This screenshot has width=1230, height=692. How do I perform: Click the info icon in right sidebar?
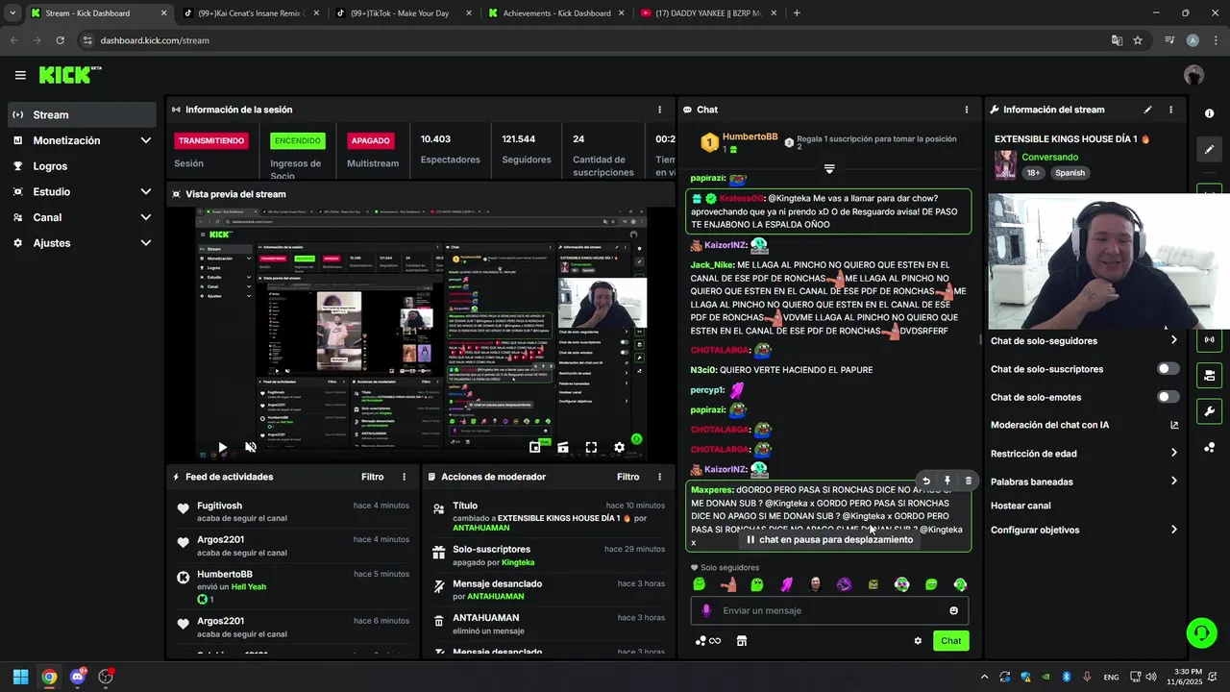tap(1209, 113)
